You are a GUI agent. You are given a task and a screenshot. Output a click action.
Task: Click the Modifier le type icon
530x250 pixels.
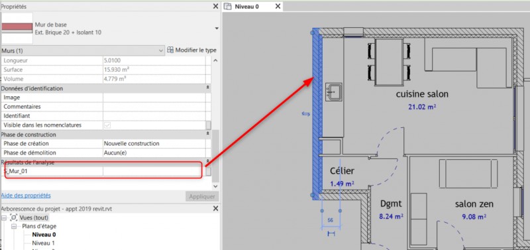[x=170, y=50]
